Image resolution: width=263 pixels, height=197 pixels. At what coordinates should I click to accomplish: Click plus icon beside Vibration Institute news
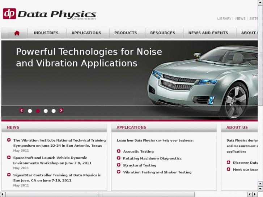point(9,140)
